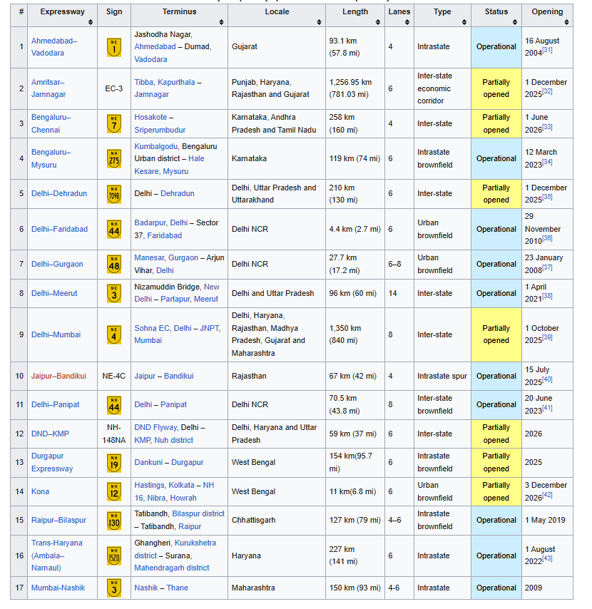The image size is (592, 609).
Task: Follow the Dankuni terminus link
Action: click(148, 463)
